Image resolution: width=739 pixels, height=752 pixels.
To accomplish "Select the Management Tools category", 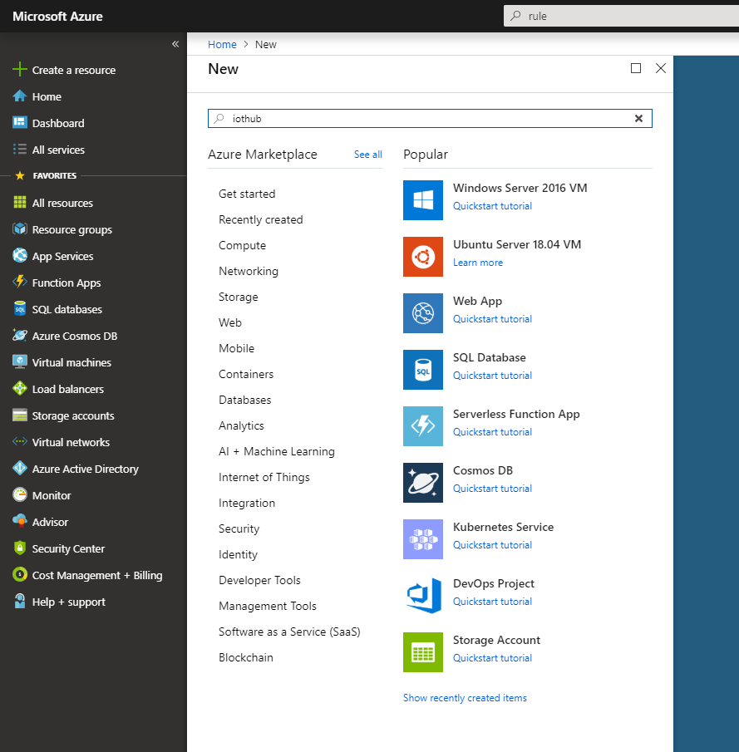I will tap(268, 607).
